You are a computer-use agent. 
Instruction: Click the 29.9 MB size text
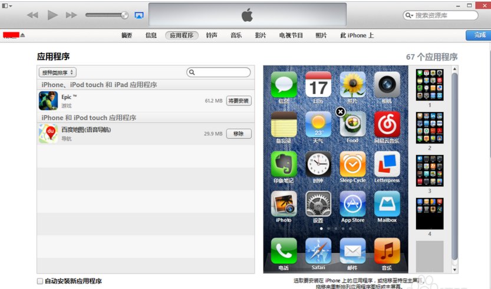(213, 134)
